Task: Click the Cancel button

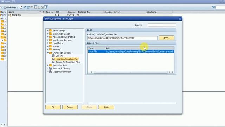Action: pos(70,107)
